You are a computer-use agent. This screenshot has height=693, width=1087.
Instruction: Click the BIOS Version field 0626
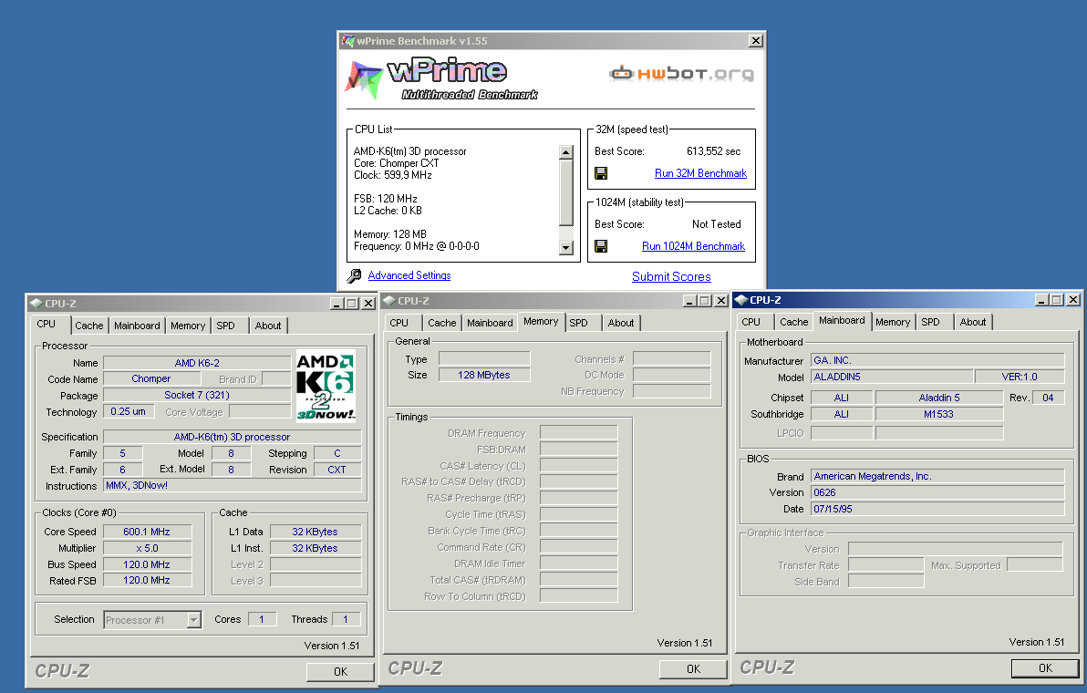point(937,492)
